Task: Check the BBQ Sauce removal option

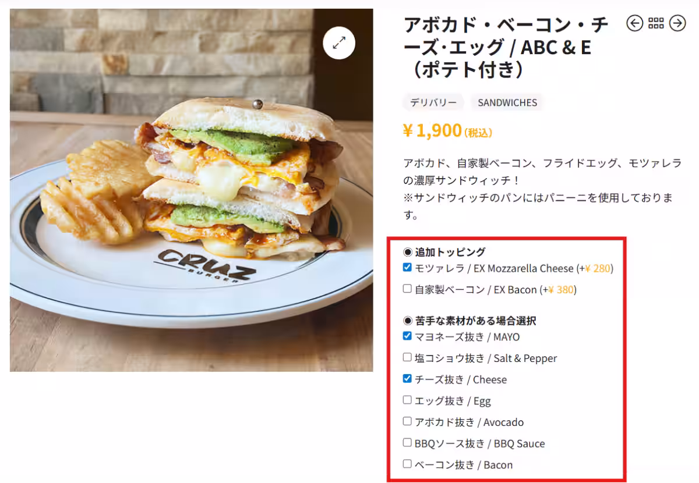Action: [x=407, y=443]
